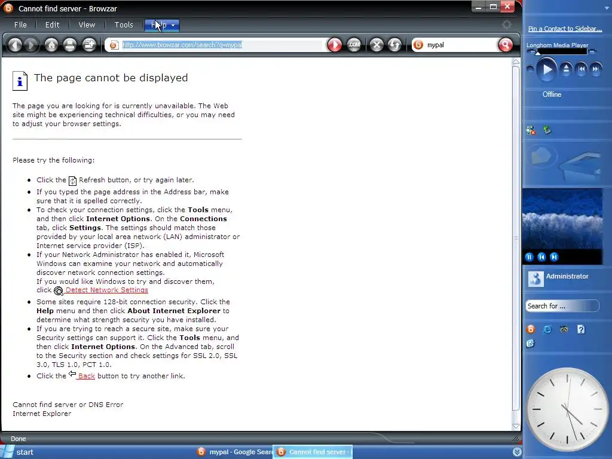
Task: Click the scrollbar up arrow
Action: tap(516, 62)
